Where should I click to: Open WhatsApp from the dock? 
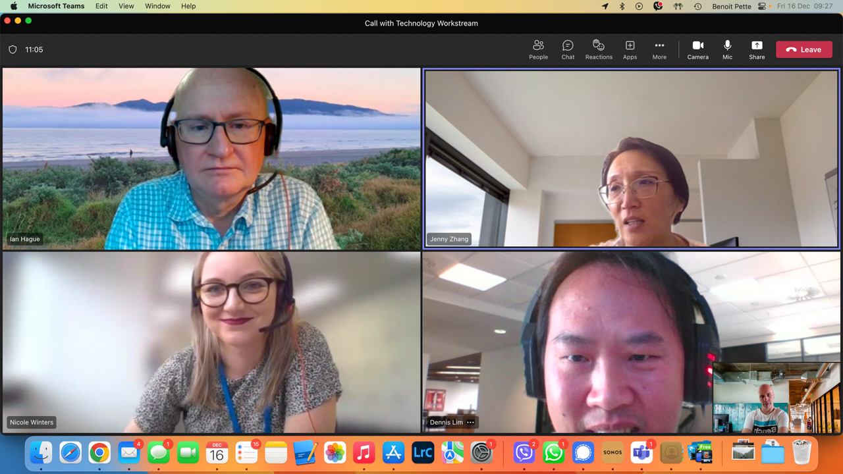[553, 453]
